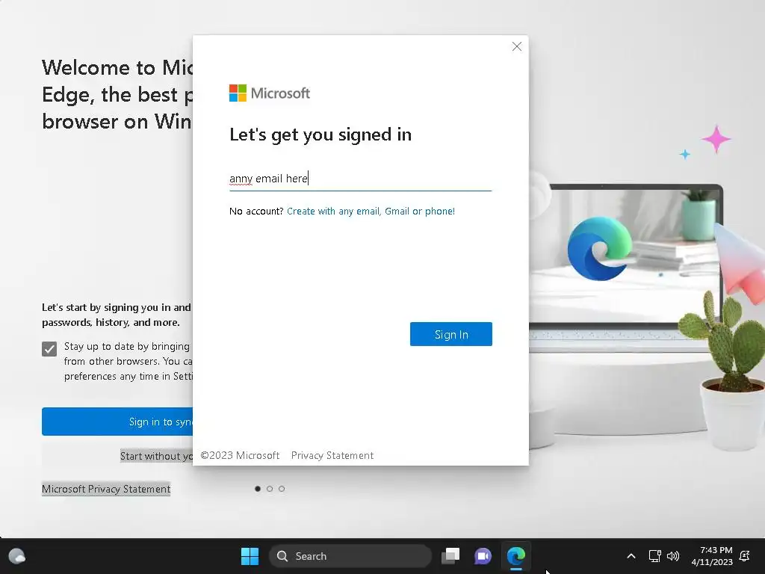Open weather widget on taskbar

17,556
